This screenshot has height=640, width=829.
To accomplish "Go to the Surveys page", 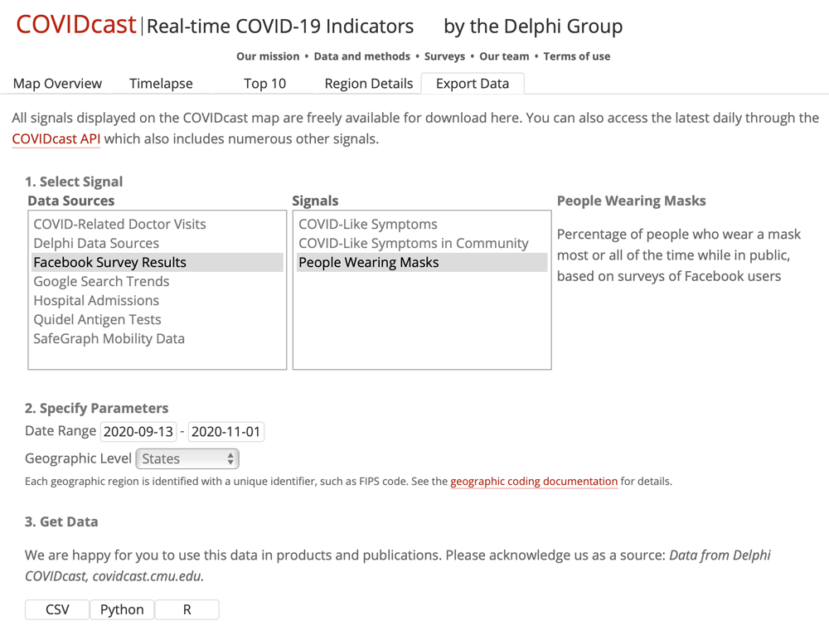I will coord(444,56).
